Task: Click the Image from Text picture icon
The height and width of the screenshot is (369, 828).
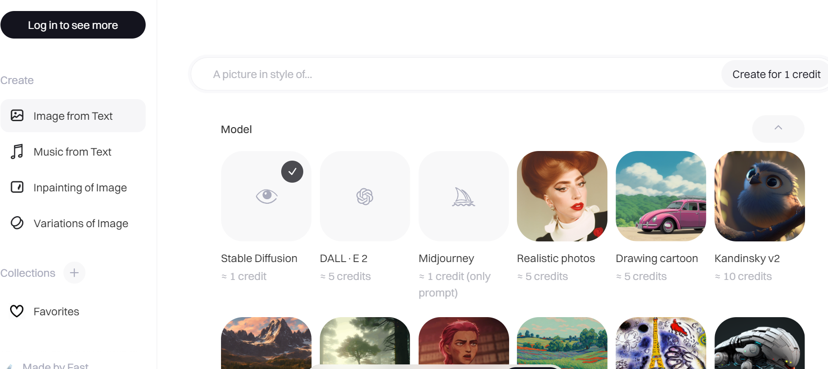Action: [17, 116]
